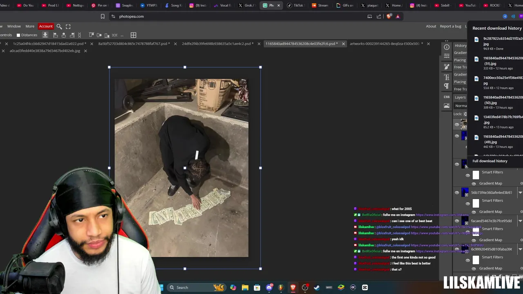Enable the Distances checkbox
523x294 pixels.
[x=18, y=35]
